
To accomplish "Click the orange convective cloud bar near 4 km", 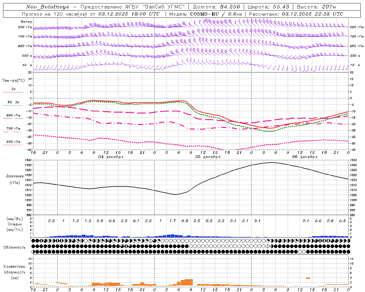I will (308, 278).
